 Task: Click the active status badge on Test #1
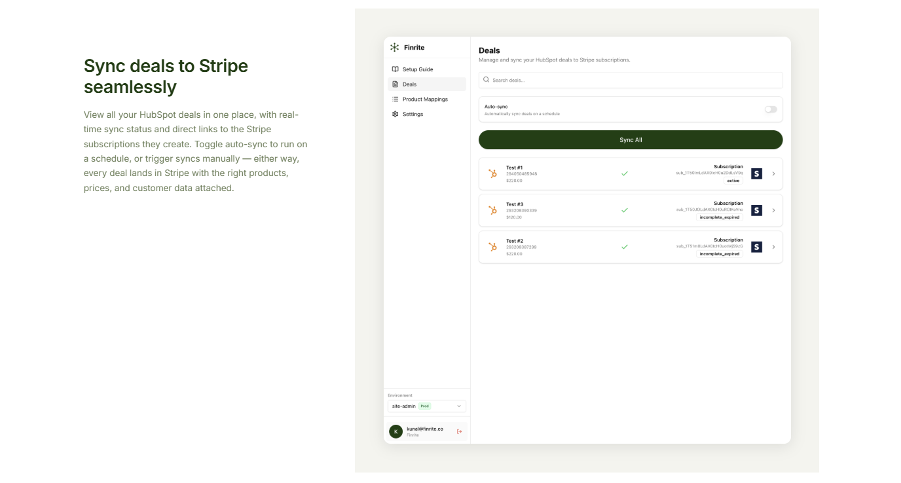point(733,181)
